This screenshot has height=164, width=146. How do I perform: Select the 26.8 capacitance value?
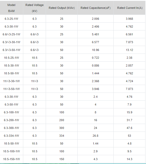point(95,136)
